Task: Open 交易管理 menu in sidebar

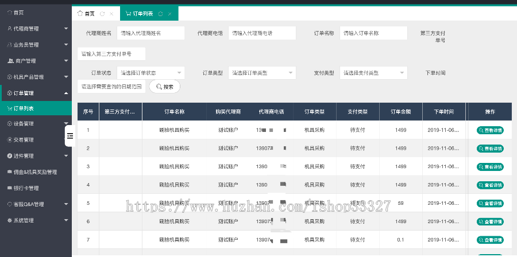Action: click(x=36, y=140)
